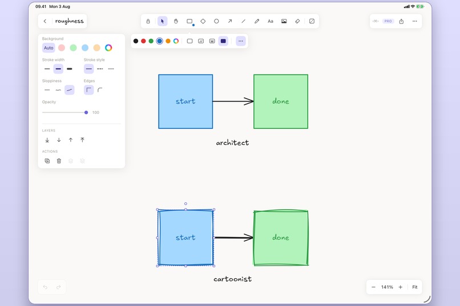Choose sharp edges option
This screenshot has width=460, height=306.
coord(89,90)
